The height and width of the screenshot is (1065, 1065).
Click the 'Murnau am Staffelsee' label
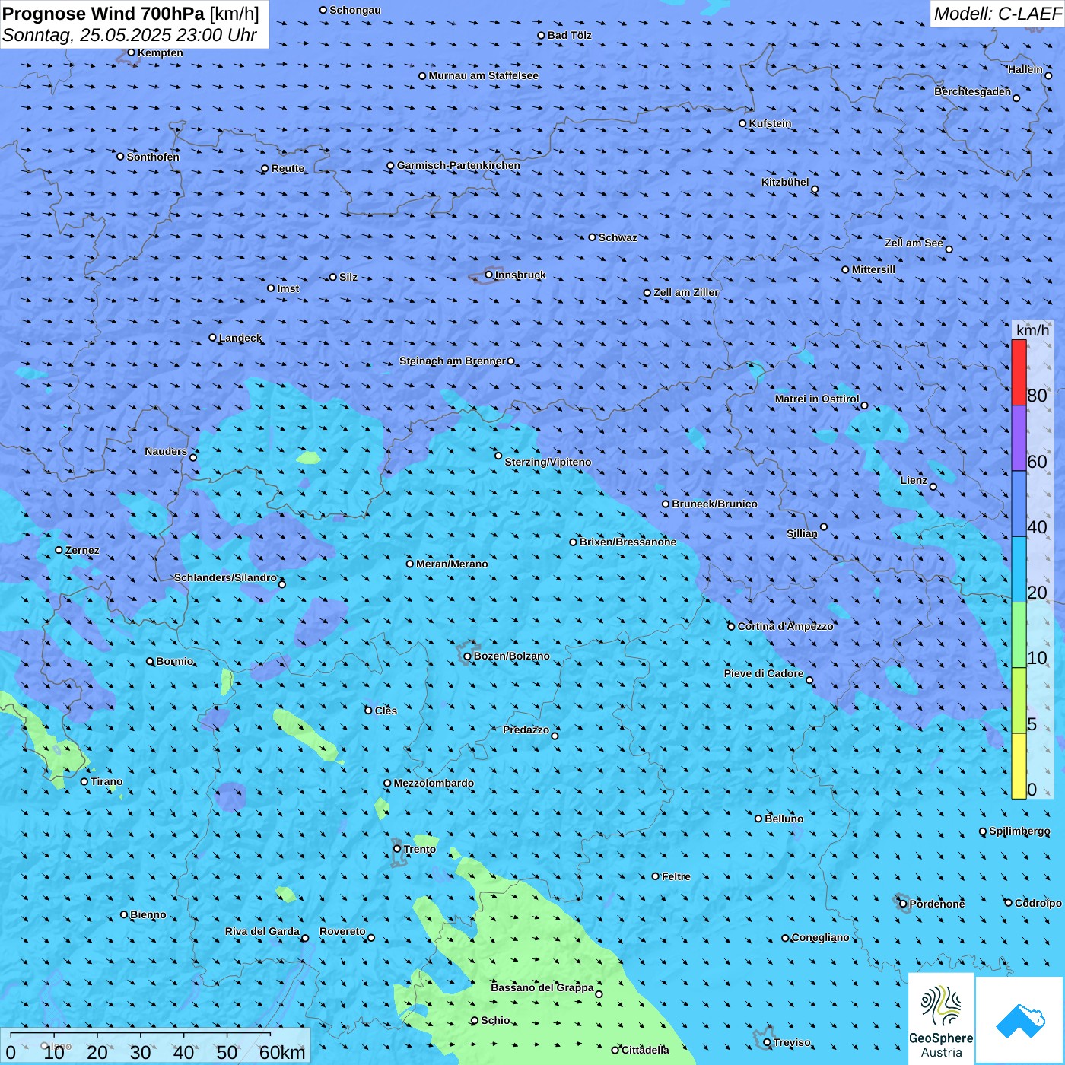click(x=484, y=75)
